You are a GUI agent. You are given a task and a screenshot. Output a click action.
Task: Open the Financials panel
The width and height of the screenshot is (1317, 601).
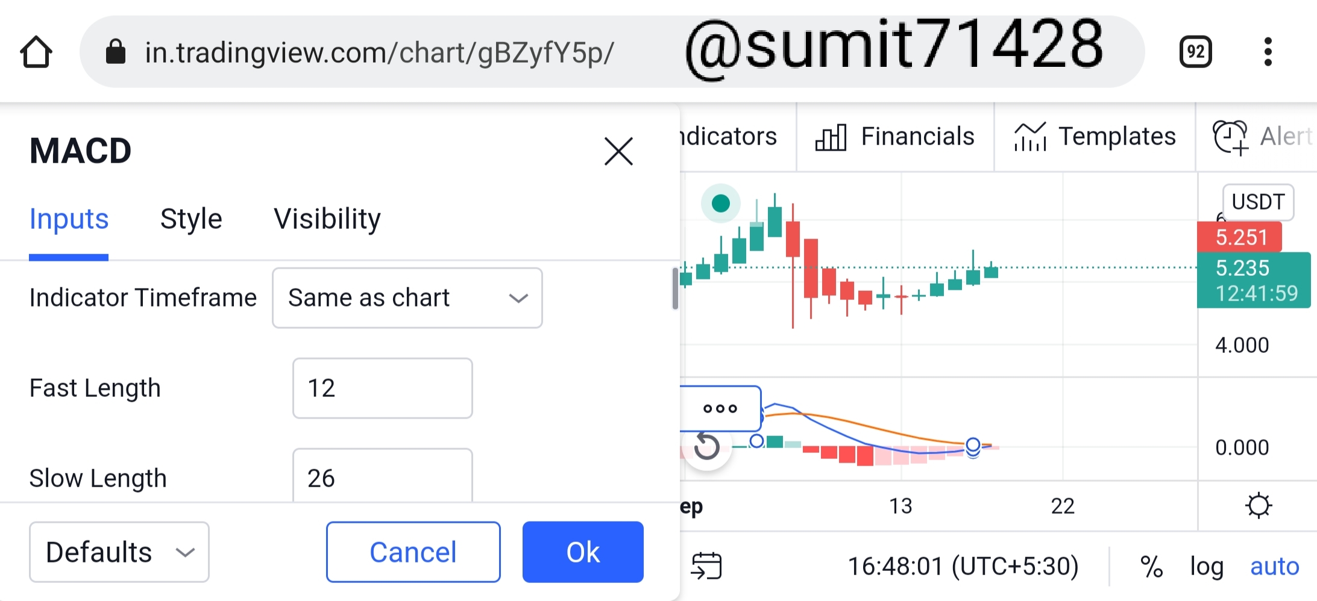pyautogui.click(x=894, y=137)
